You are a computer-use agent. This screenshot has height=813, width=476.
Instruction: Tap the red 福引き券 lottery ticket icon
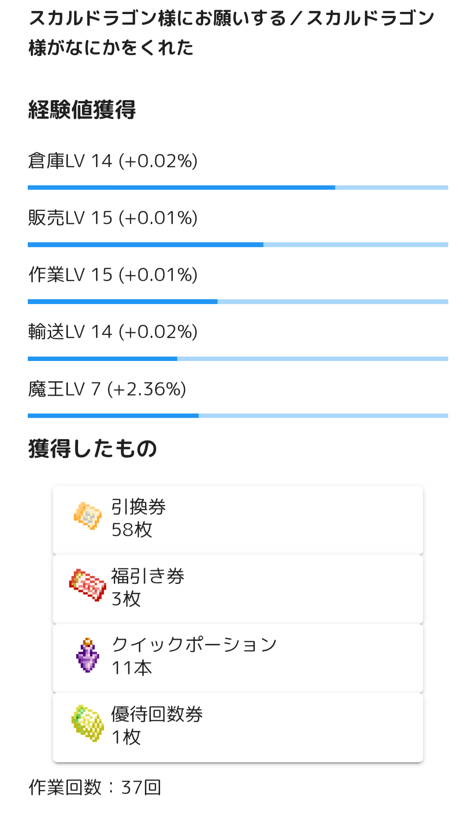88,585
